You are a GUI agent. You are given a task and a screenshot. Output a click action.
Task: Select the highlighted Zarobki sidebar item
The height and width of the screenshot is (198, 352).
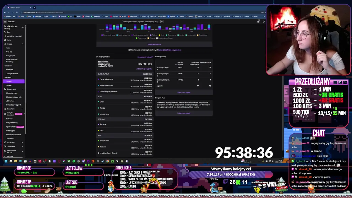(14, 81)
